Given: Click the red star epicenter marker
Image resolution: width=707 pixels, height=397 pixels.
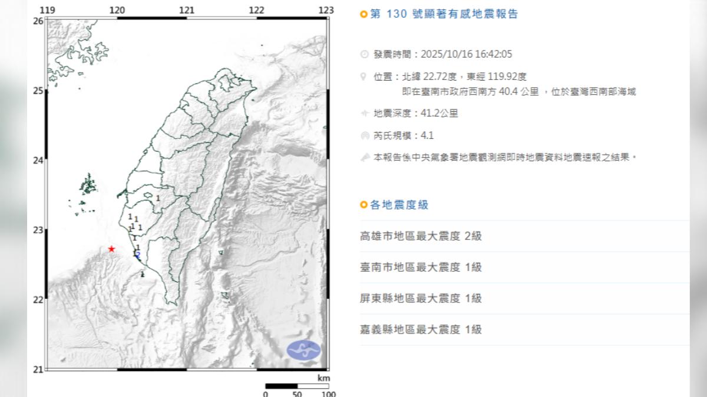Looking at the screenshot, I should [111, 249].
